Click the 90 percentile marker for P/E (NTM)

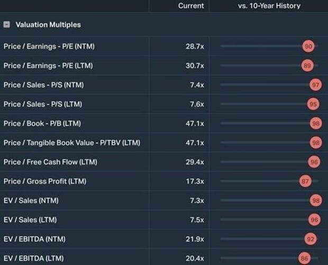point(308,47)
